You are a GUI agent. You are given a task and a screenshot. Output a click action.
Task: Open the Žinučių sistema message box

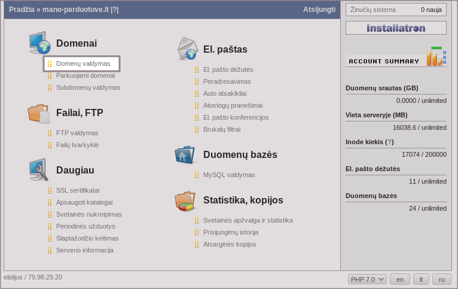(x=396, y=10)
